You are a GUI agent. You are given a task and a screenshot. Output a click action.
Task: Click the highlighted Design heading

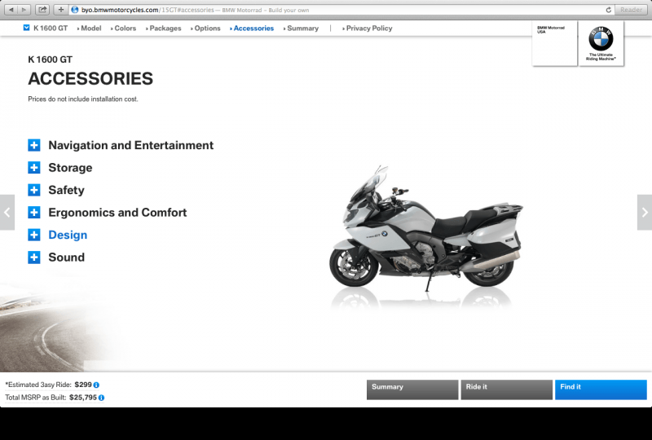click(68, 235)
